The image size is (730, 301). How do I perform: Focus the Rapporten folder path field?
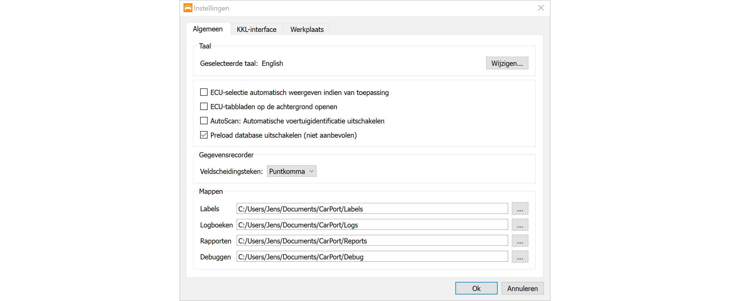pos(372,241)
